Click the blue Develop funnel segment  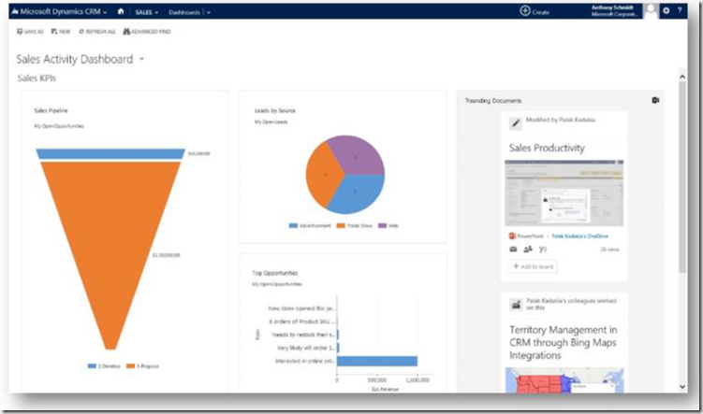[110, 154]
